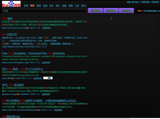Go to 百度首页 link
Screen dimensions: 160x119
155,2
